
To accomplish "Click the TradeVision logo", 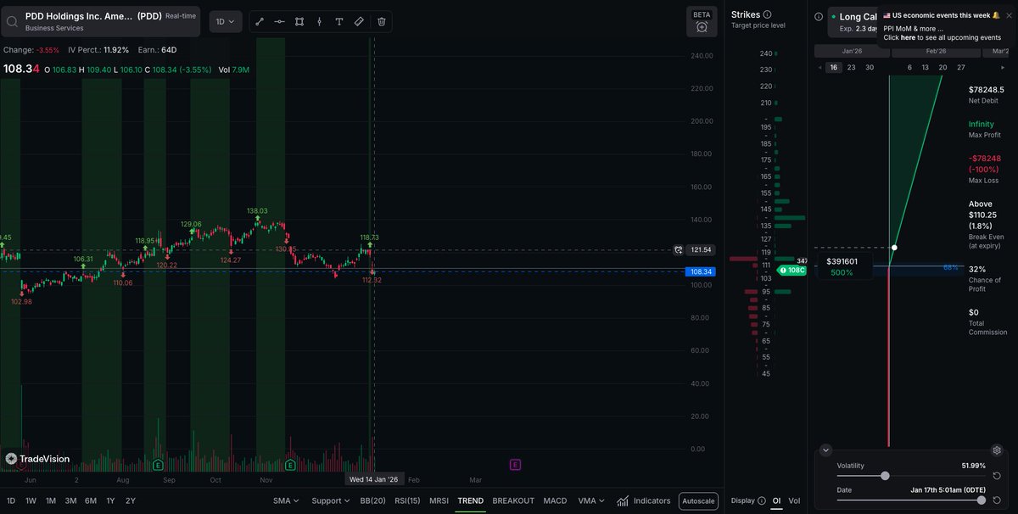I will point(37,459).
